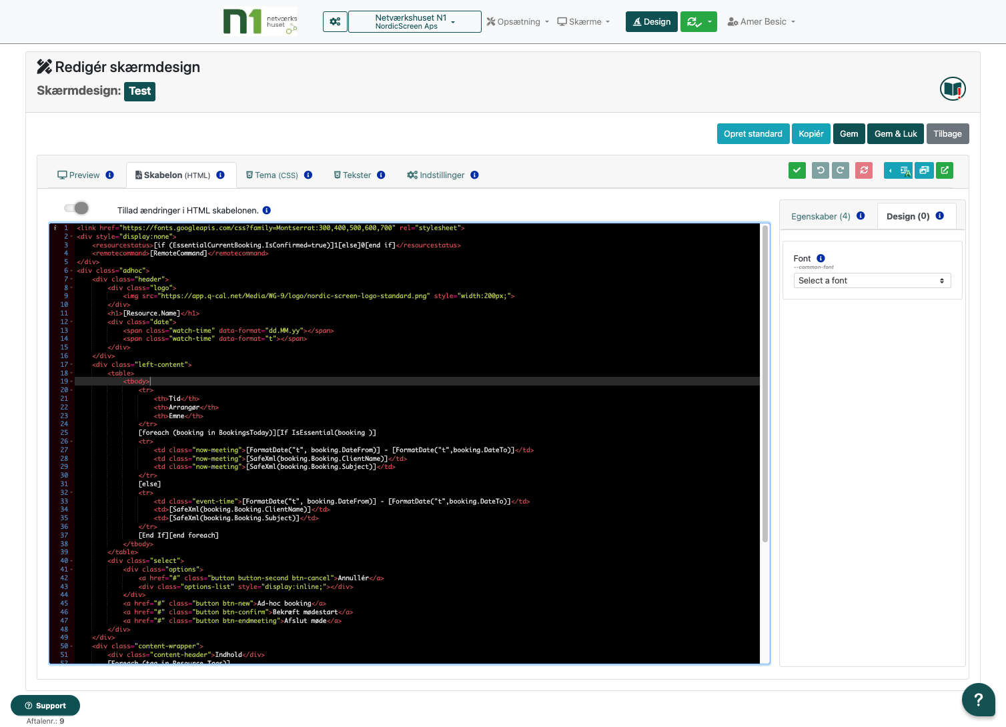Click the Gem save button
1006x727 pixels.
click(849, 133)
